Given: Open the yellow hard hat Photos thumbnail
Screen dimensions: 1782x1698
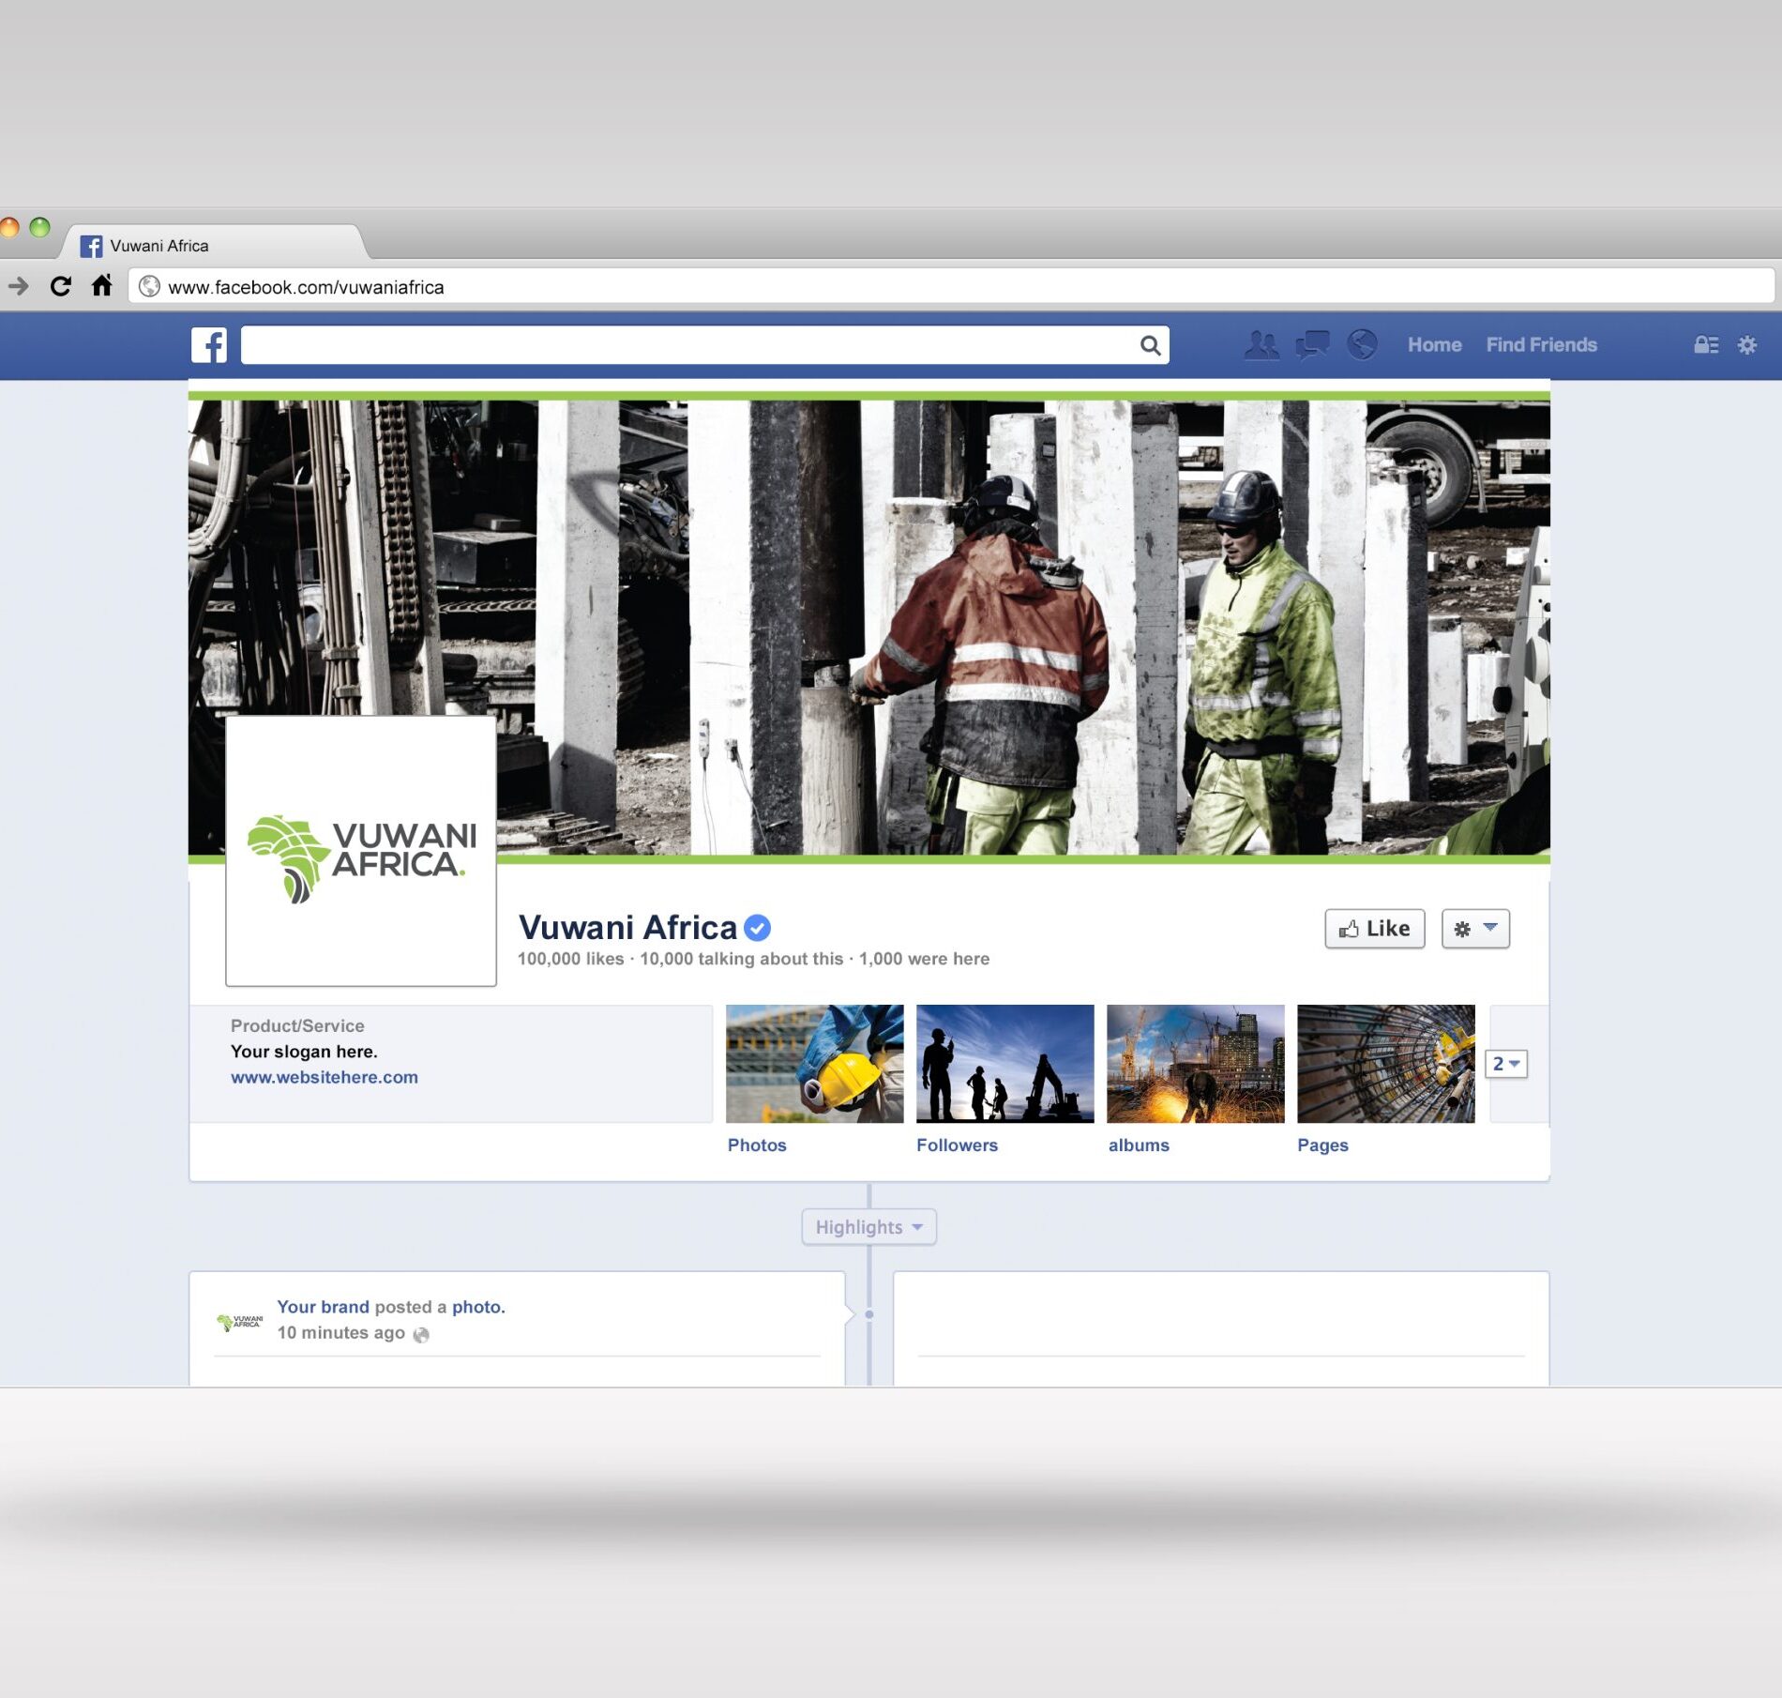Looking at the screenshot, I should [x=814, y=1064].
